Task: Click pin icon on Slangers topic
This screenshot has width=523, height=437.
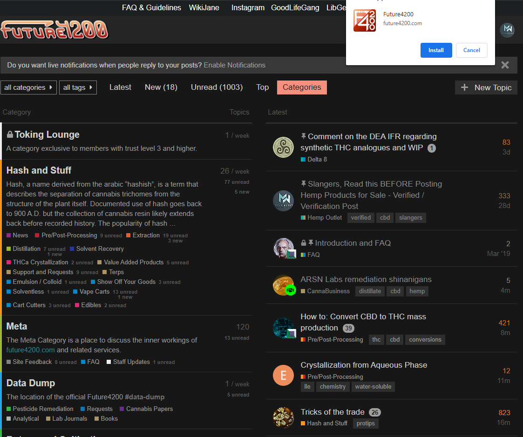Action: coord(303,184)
